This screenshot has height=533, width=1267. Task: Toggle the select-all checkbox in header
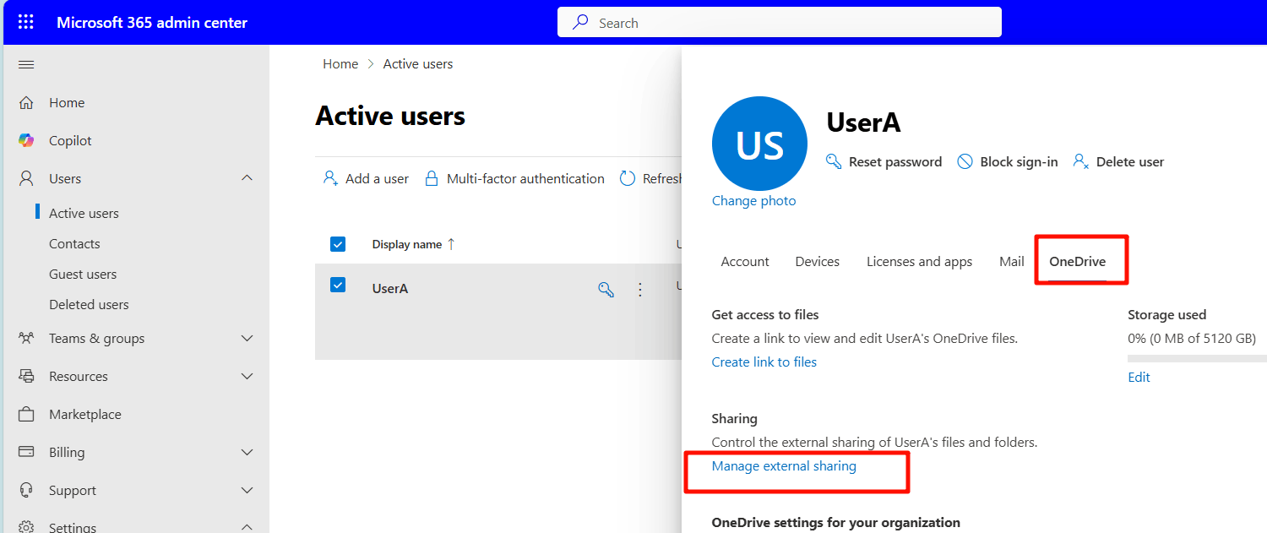338,244
